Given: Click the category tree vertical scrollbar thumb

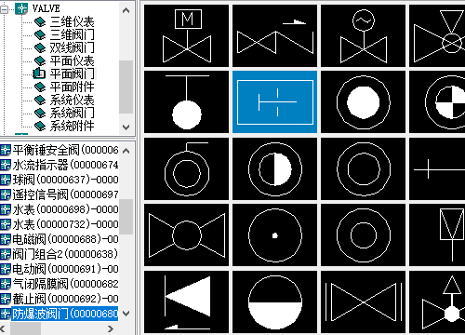Looking at the screenshot, I should pyautogui.click(x=126, y=87).
